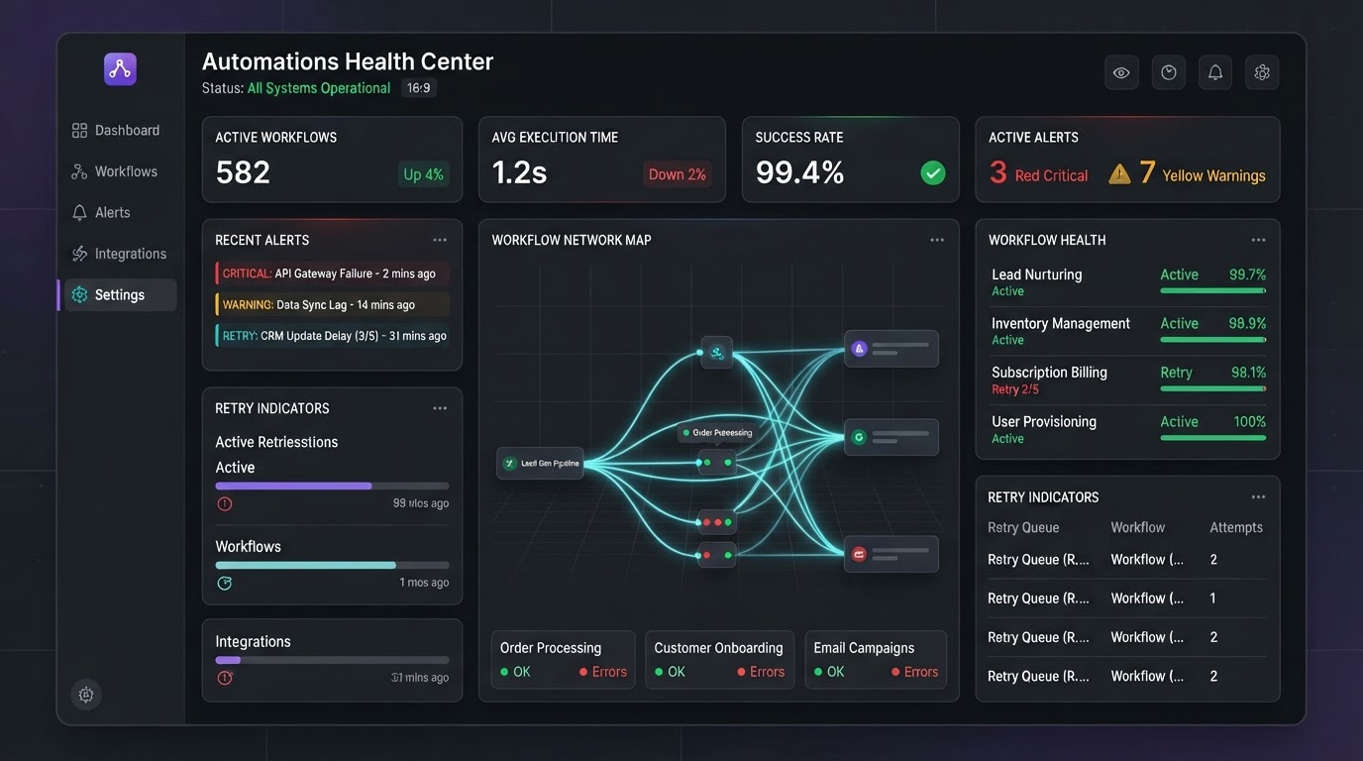Click the red alert icon under Integrations
Screen dimensions: 1363x761
tap(225, 678)
